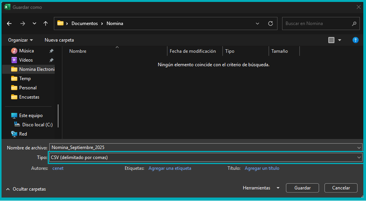
Task: Open the Organizar menu
Action: [20, 40]
